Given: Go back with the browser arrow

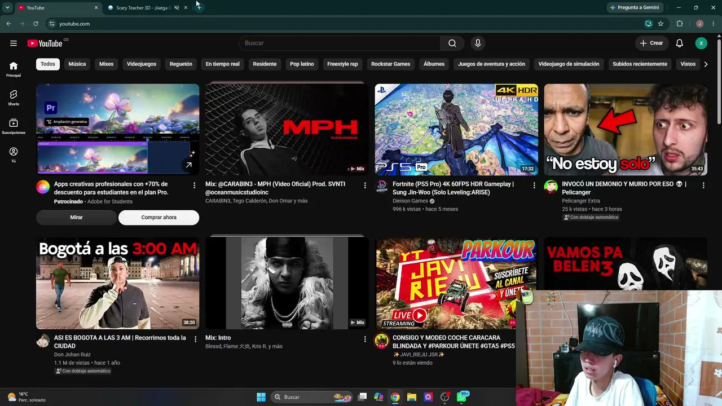Looking at the screenshot, I should click(x=8, y=24).
